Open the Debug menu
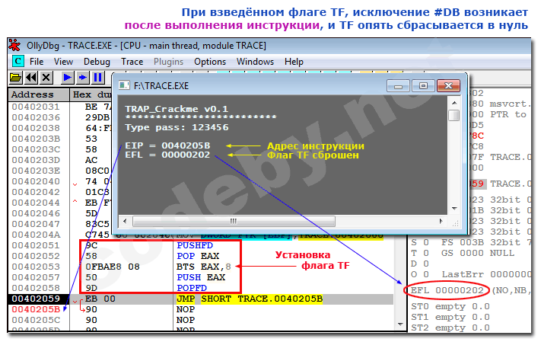 click(x=97, y=62)
